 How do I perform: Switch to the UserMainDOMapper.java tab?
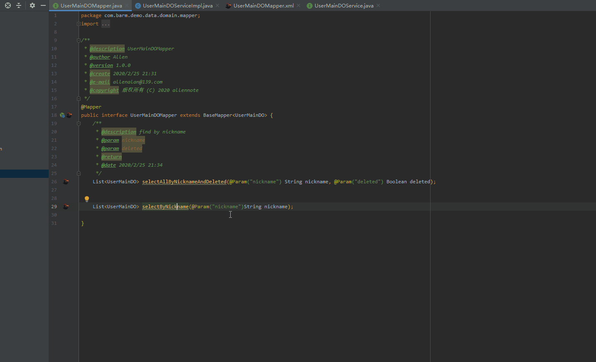coord(91,6)
